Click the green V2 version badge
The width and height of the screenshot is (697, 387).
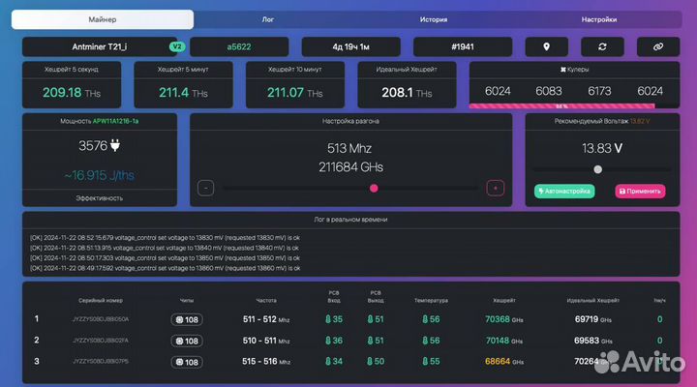(x=177, y=46)
